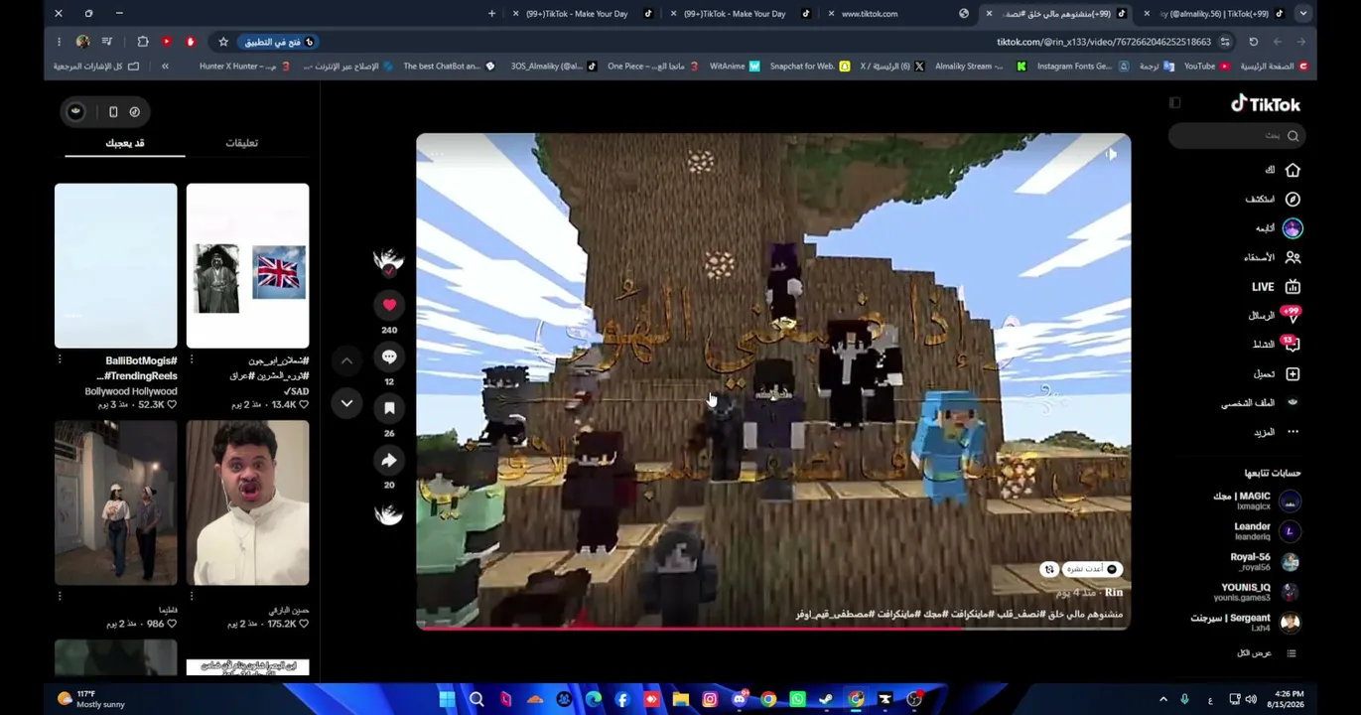
Task: Open options menu for the SAD flag video
Action: (x=192, y=359)
